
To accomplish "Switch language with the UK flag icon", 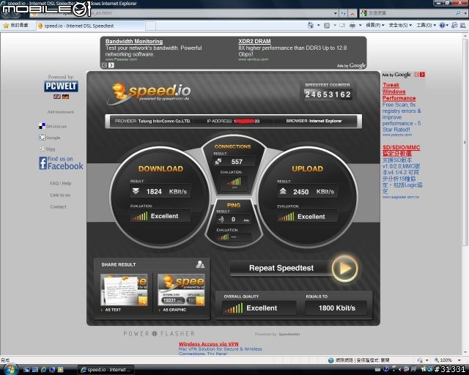I will [57, 97].
